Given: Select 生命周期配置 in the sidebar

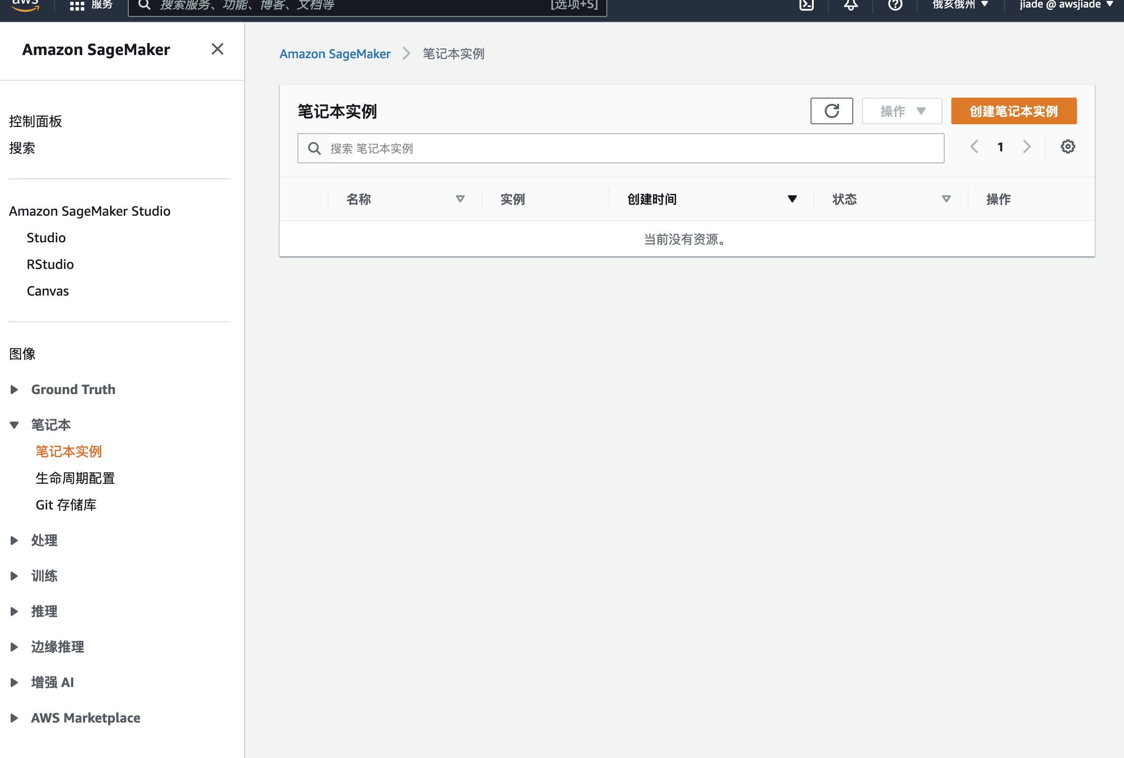Looking at the screenshot, I should (x=75, y=478).
